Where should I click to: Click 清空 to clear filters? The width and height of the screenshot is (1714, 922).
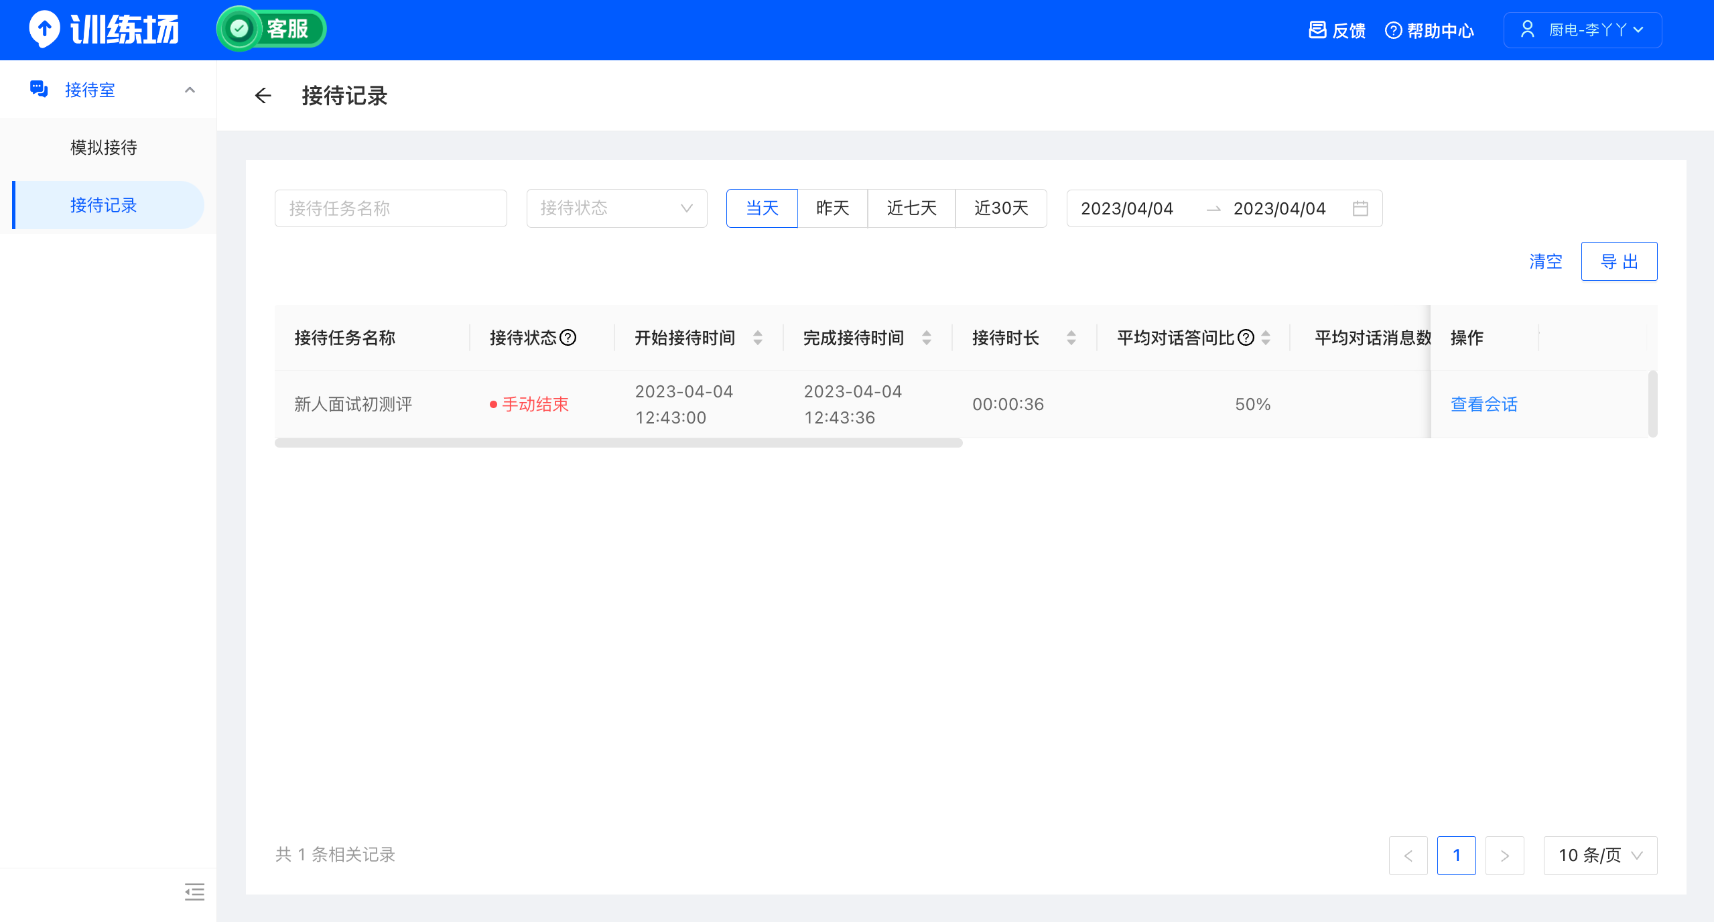1546,261
